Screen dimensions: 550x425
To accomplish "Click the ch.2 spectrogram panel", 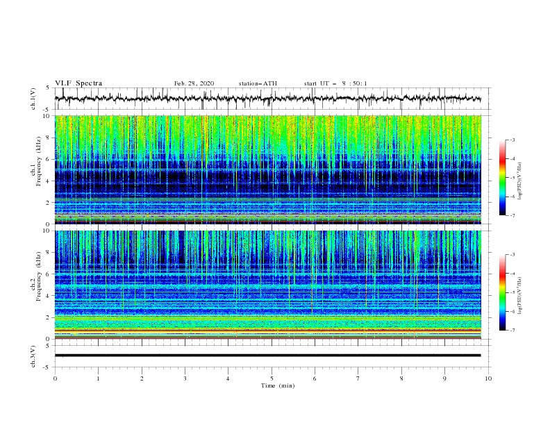I will click(x=267, y=285).
